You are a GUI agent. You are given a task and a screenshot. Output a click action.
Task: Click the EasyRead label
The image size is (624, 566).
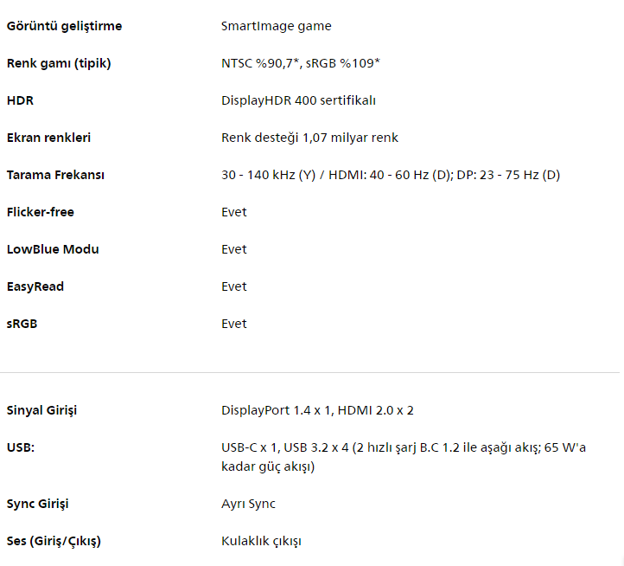tap(35, 287)
